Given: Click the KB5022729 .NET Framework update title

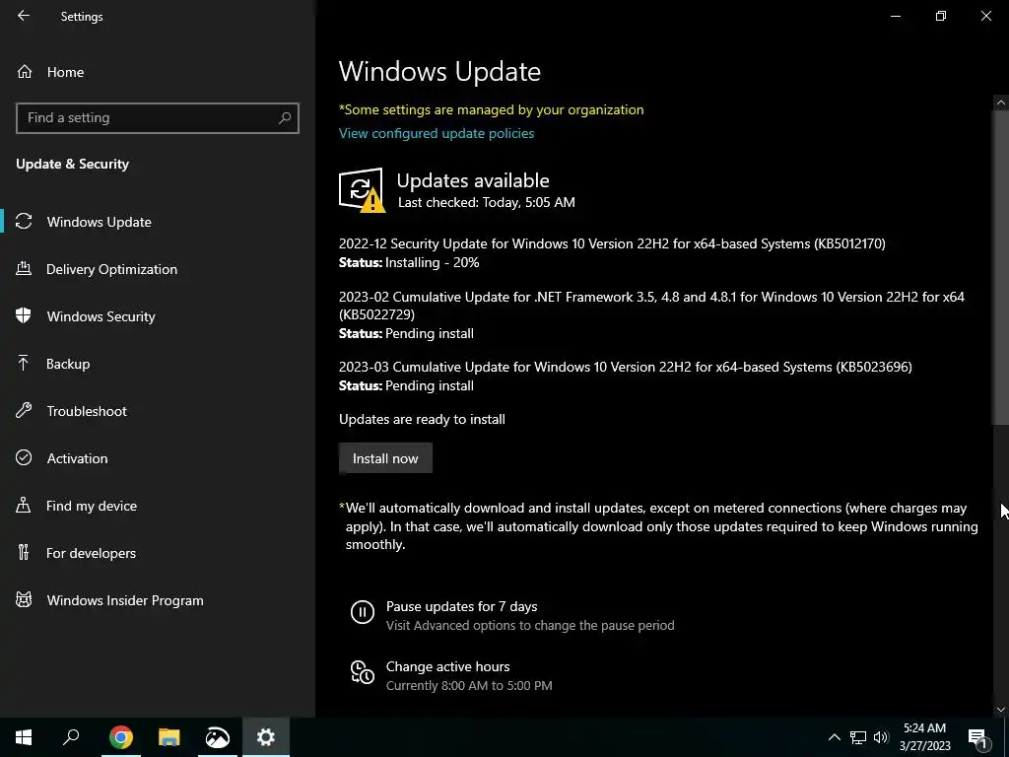Looking at the screenshot, I should (651, 306).
